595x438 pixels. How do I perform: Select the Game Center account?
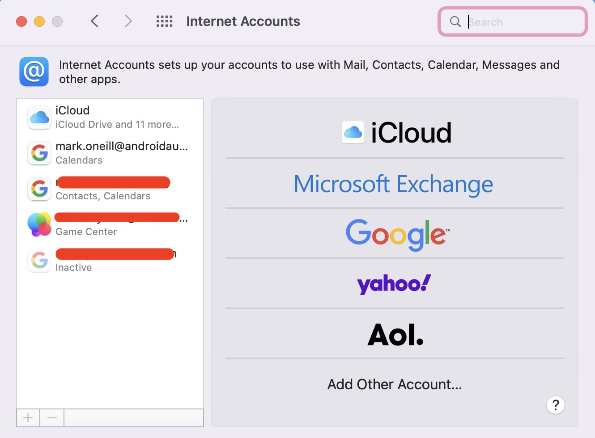click(110, 224)
